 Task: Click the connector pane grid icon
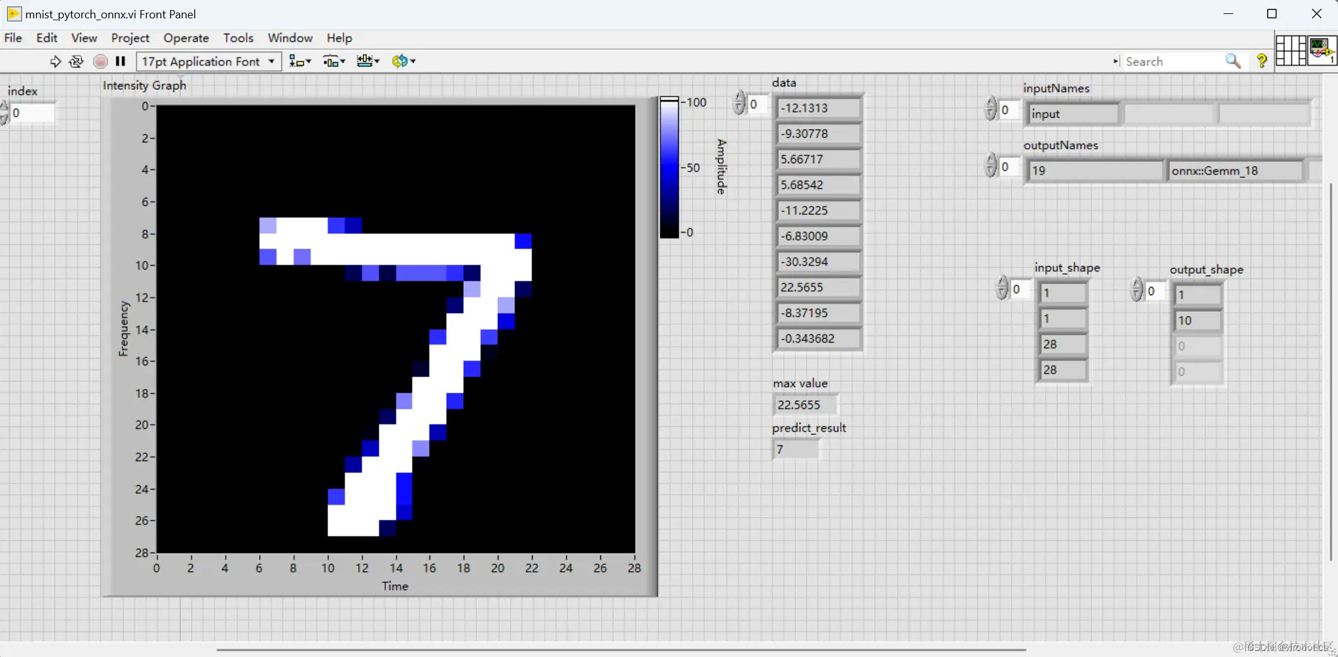click(1291, 50)
